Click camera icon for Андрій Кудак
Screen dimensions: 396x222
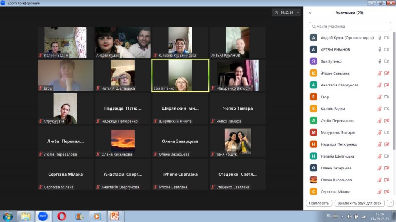387,37
